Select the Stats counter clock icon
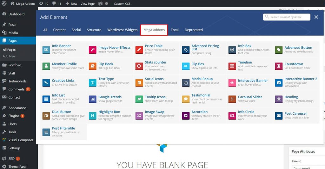Screen dimensions: 325x169 click(x=139, y=66)
